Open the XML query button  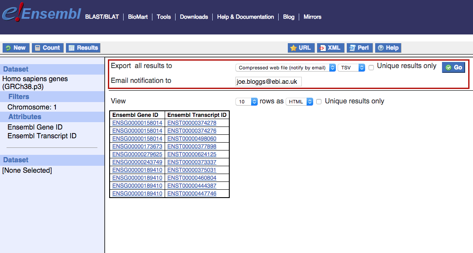330,48
